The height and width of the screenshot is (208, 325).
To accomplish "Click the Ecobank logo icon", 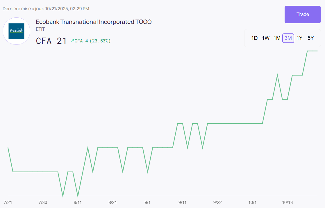I will (17, 31).
